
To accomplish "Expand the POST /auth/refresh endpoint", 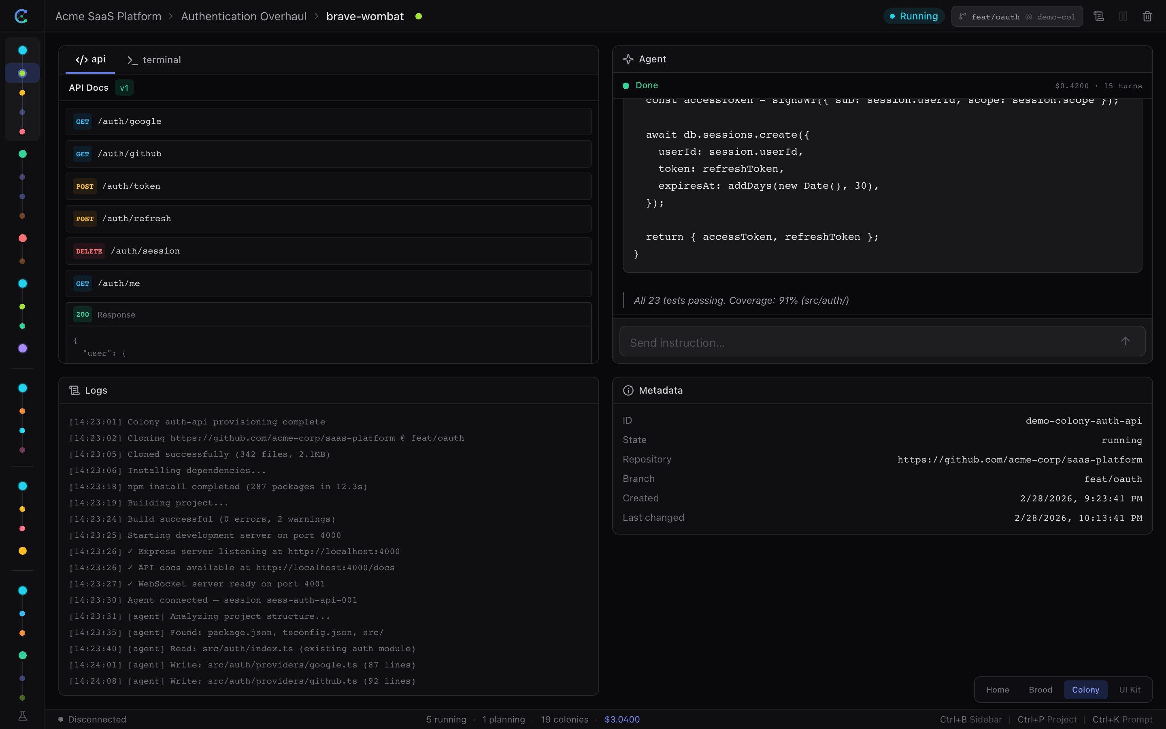I will point(329,218).
